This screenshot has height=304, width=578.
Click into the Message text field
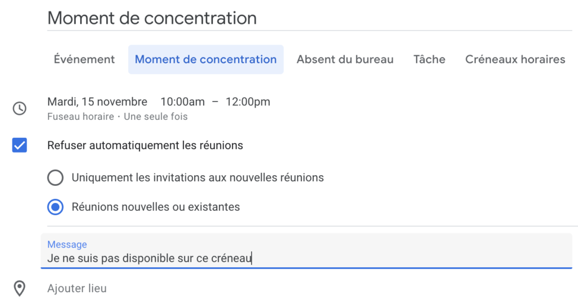306,251
